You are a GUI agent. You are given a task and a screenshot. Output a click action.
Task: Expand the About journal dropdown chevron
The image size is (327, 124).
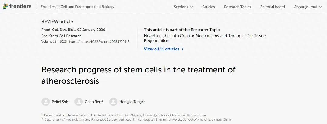click(320, 7)
